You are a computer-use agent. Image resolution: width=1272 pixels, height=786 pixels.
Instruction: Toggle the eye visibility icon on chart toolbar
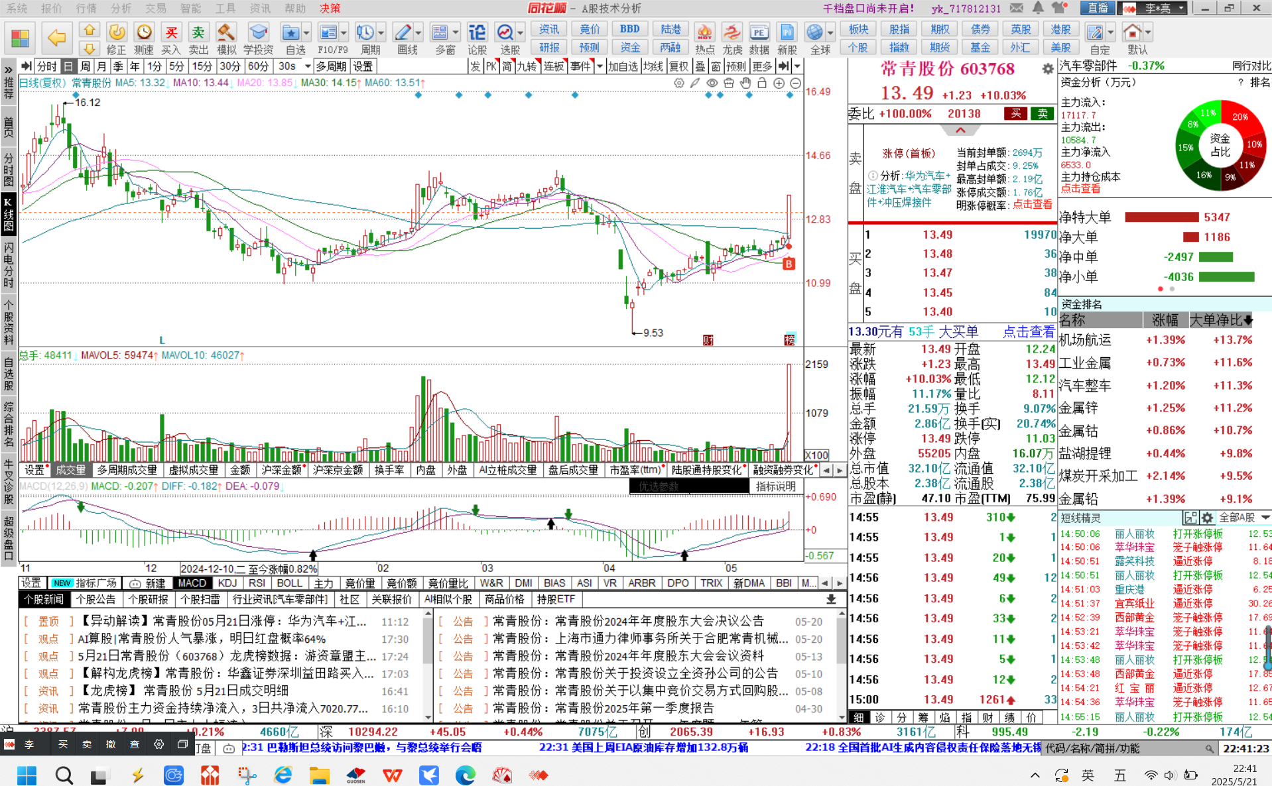coord(712,84)
